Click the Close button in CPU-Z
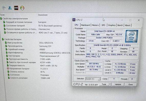 [131, 84]
